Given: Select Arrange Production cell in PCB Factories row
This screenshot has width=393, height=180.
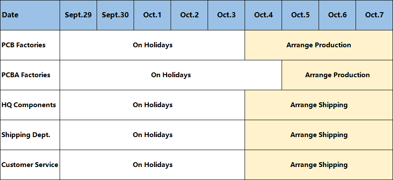Looking at the screenshot, I should tap(319, 45).
